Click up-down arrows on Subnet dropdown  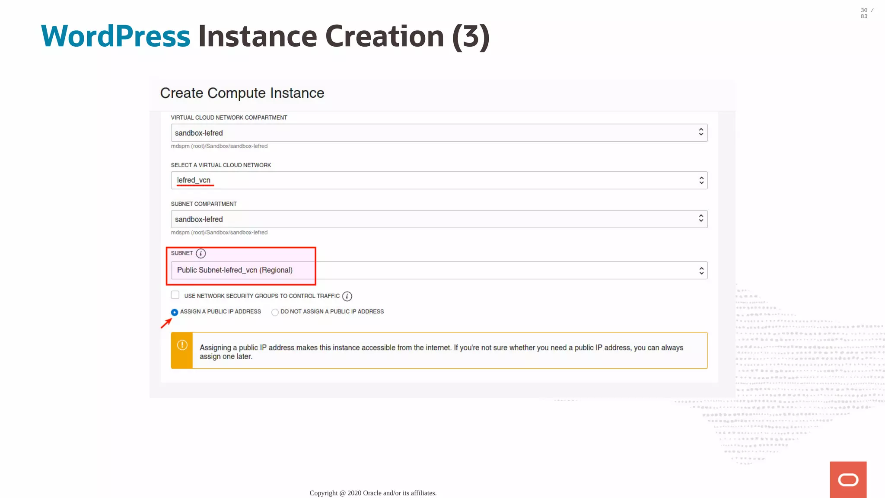pyautogui.click(x=701, y=271)
